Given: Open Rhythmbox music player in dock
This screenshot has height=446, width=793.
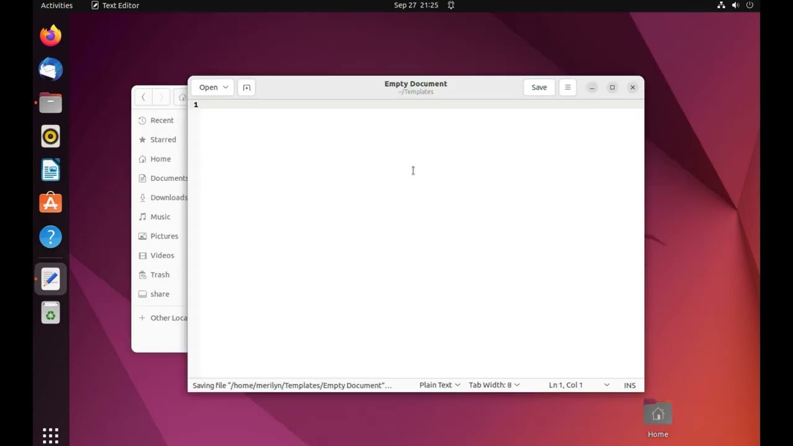Looking at the screenshot, I should coord(51,136).
